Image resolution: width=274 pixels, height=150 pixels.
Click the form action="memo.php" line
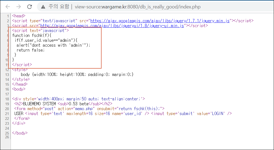pyautogui.click(x=89, y=108)
